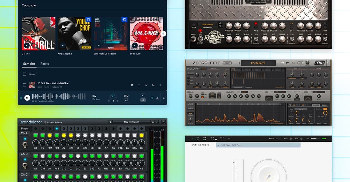The height and width of the screenshot is (182, 350).
Task: Click the teal round icon in player bar
Action: (x=152, y=98)
